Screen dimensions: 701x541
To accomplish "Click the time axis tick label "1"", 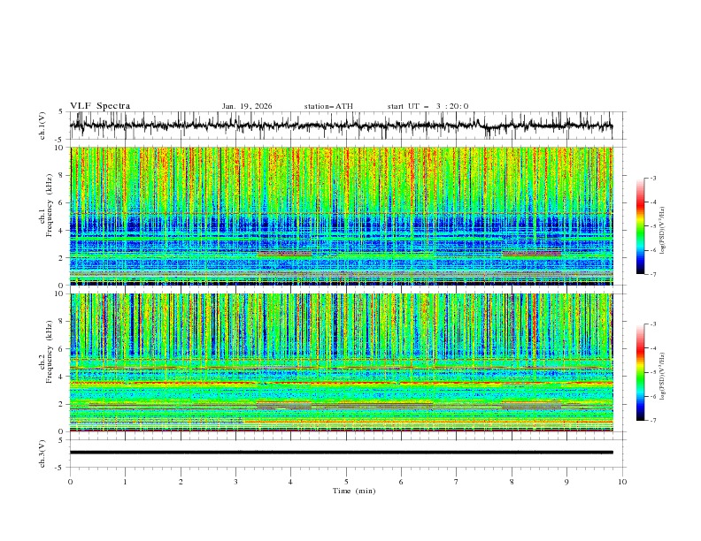I will pos(125,482).
